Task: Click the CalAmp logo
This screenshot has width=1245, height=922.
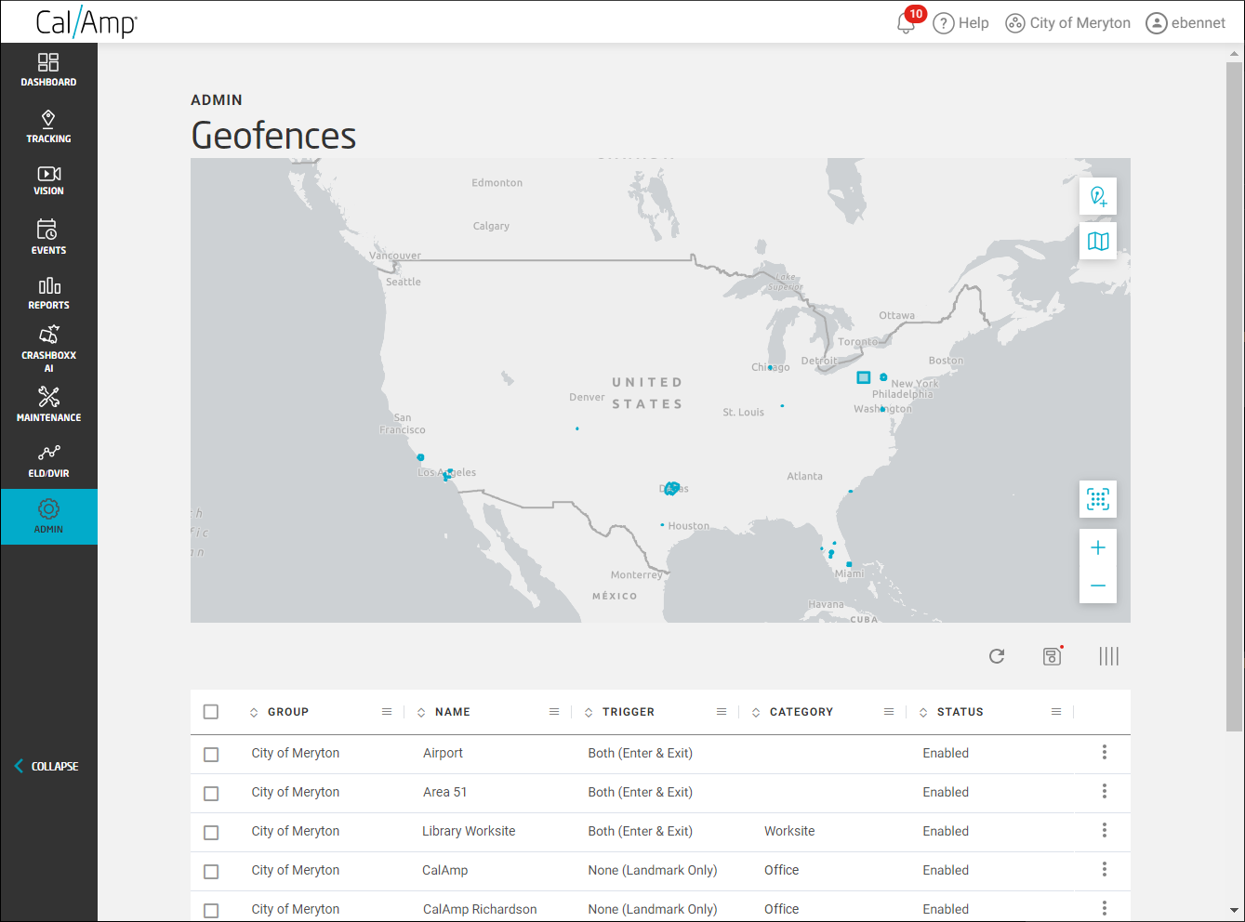Action: pos(86,22)
